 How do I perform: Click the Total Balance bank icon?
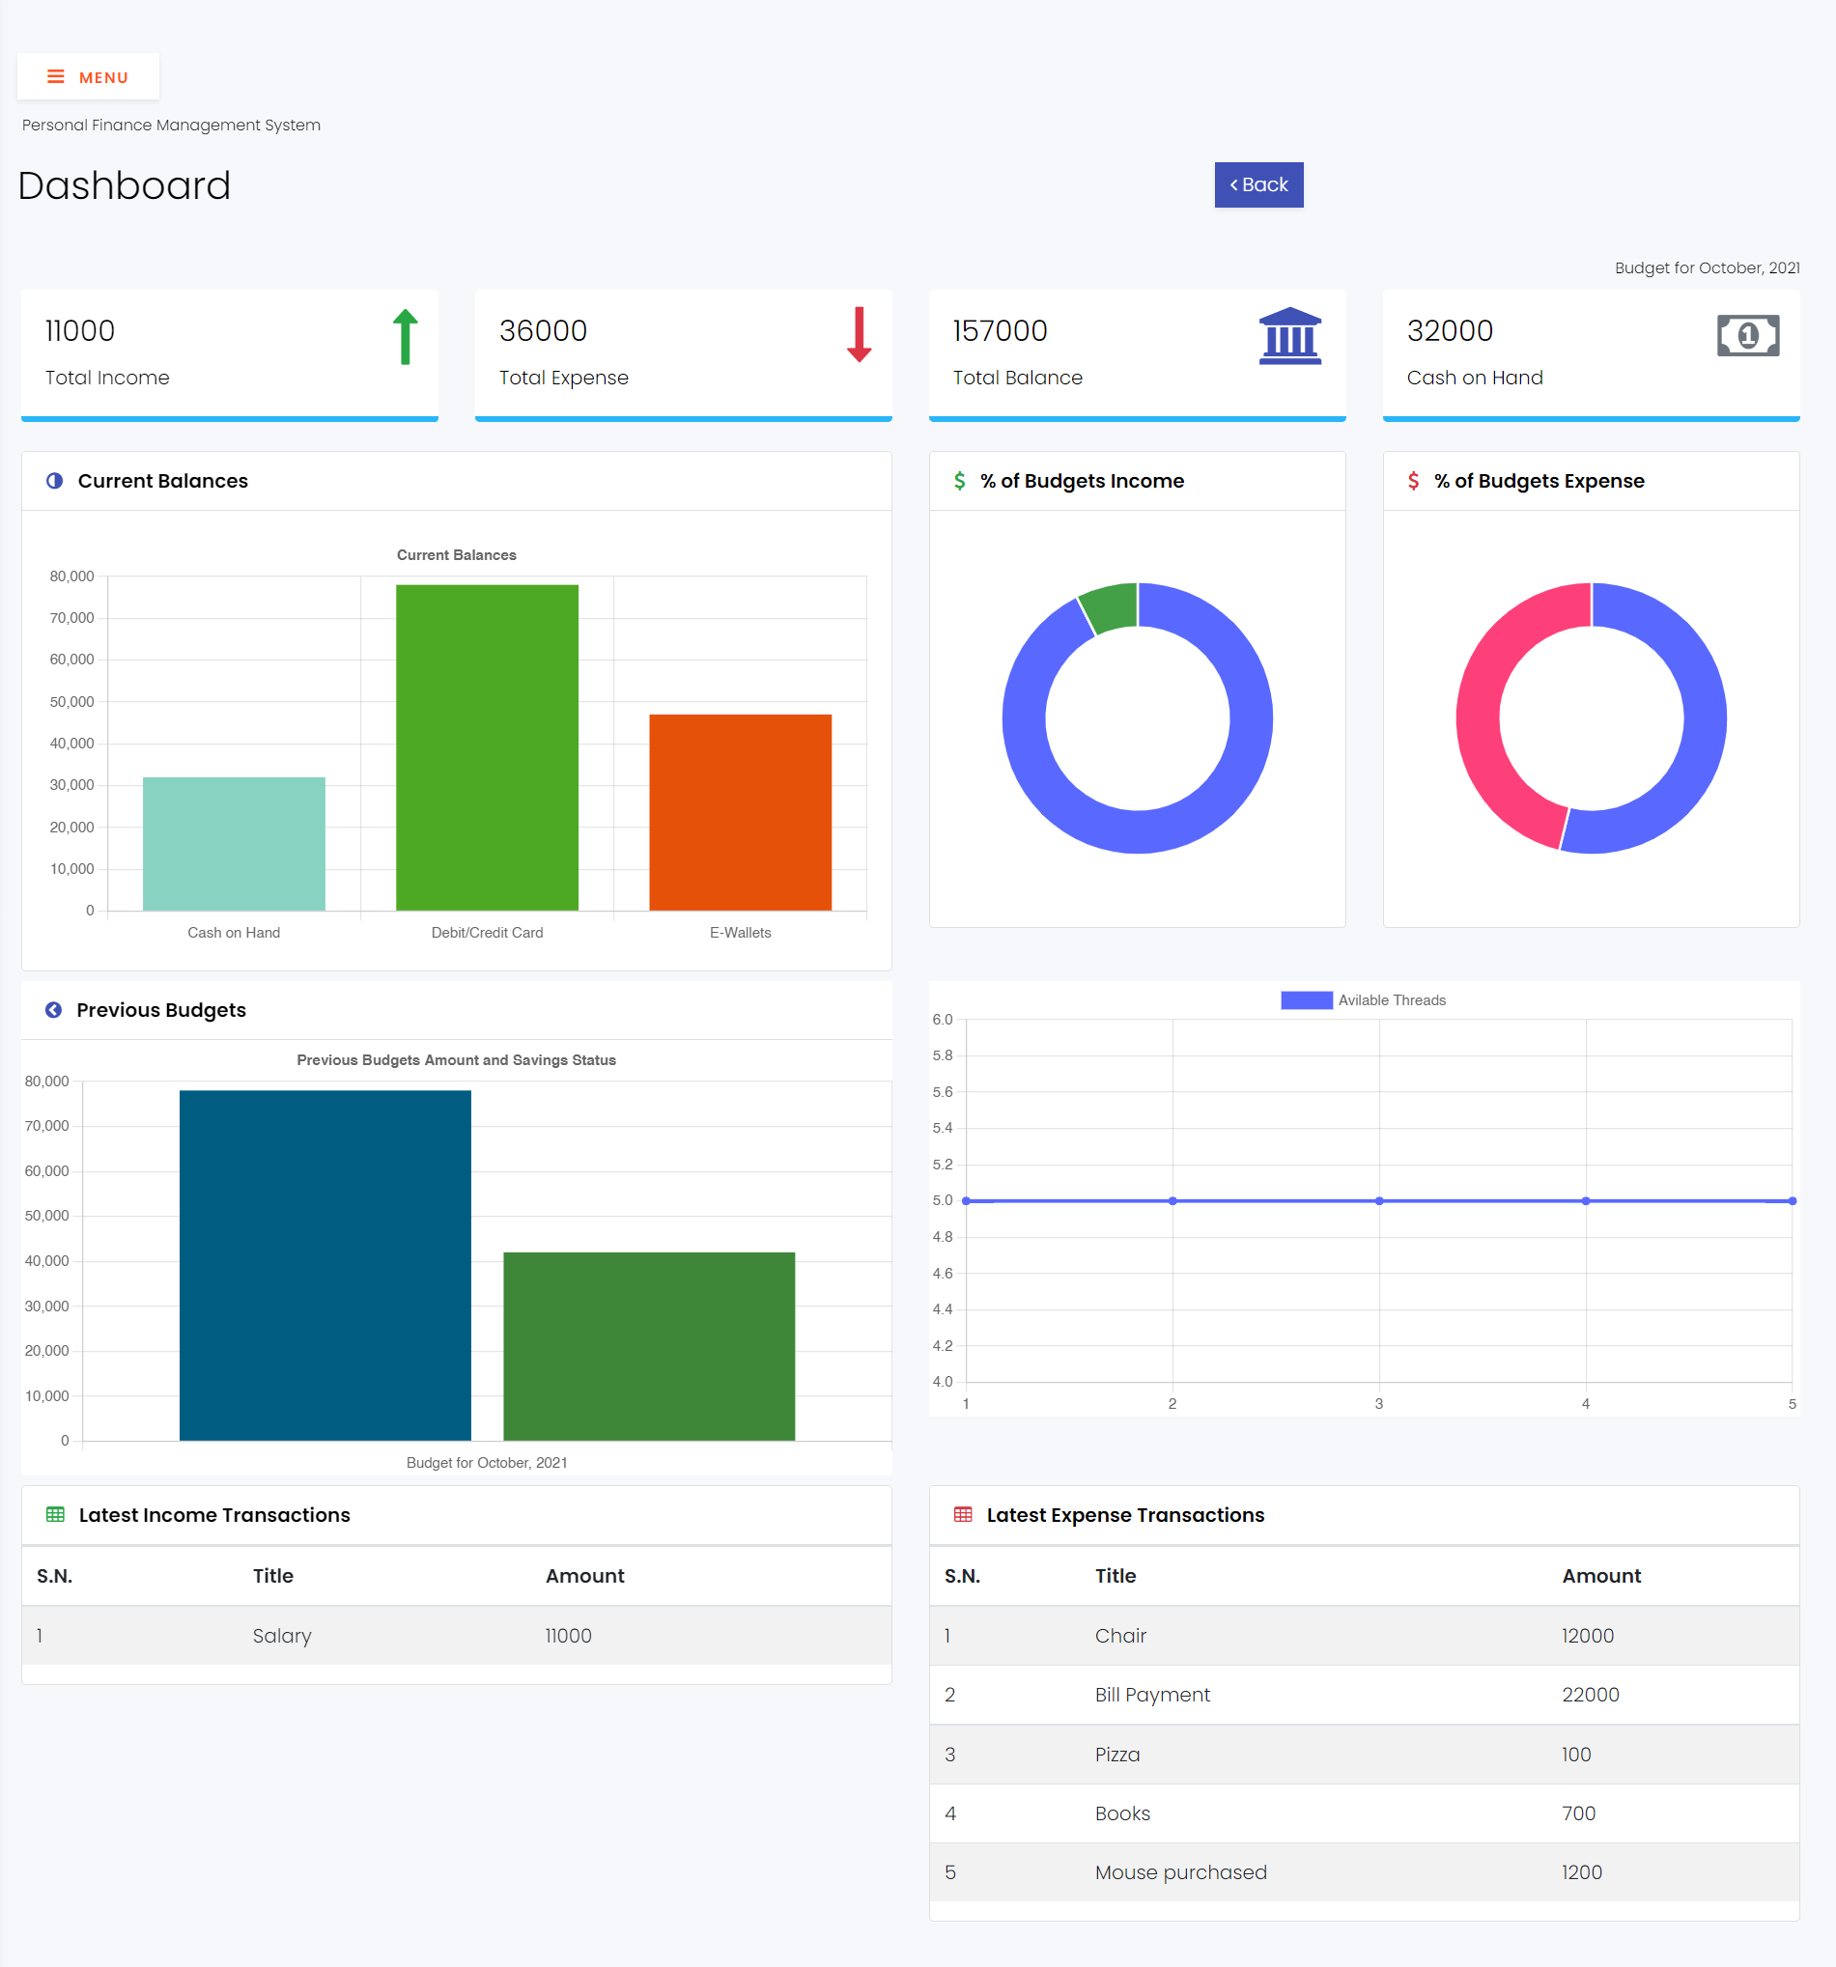[1288, 335]
